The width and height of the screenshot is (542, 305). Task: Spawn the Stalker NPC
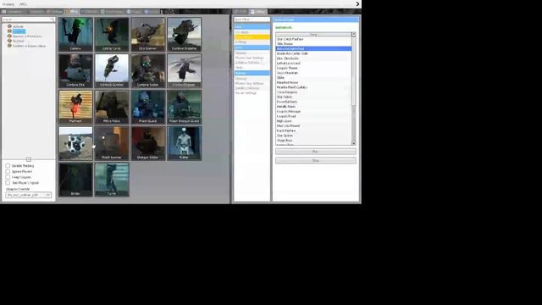point(185,143)
